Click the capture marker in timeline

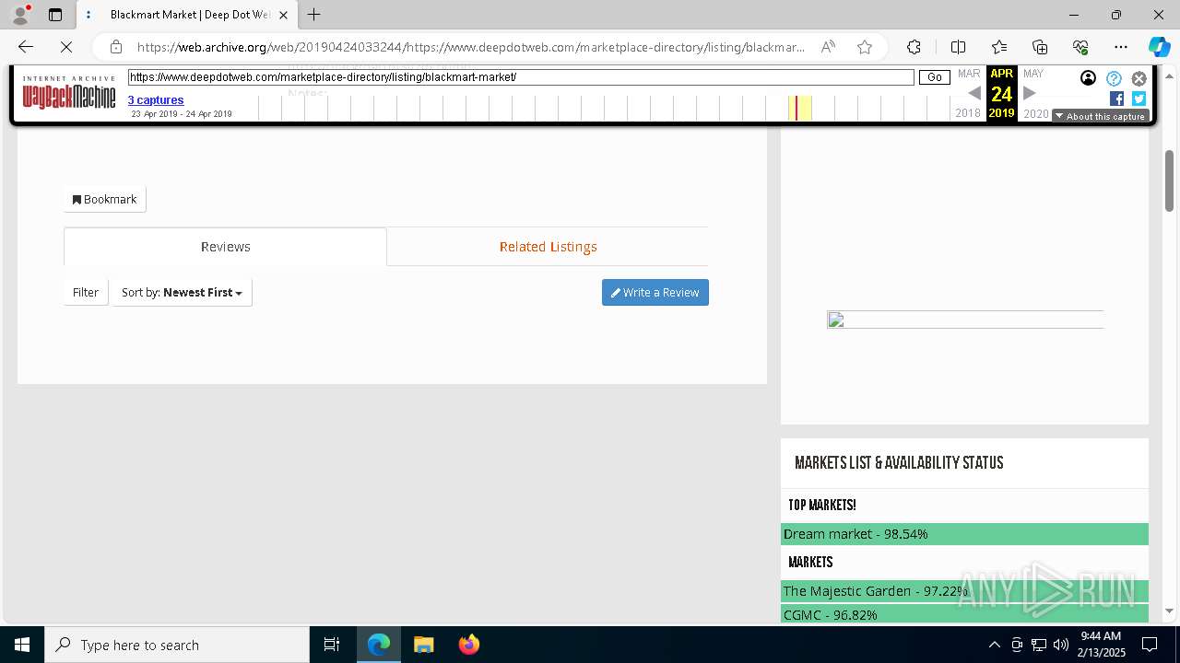(796, 108)
